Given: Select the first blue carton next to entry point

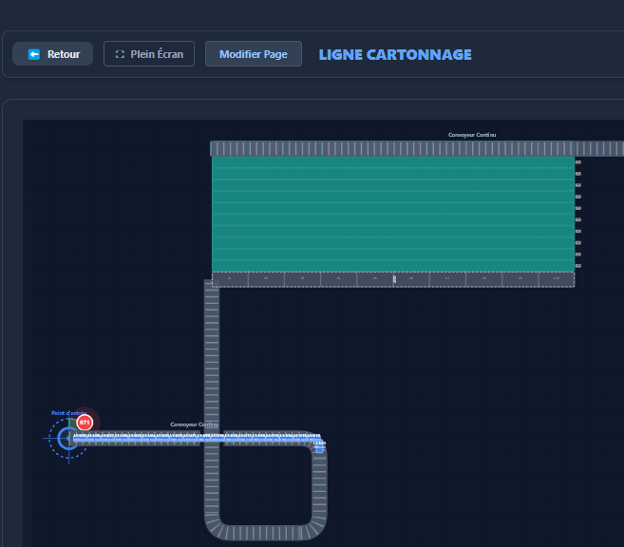Looking at the screenshot, I should click(x=80, y=438).
